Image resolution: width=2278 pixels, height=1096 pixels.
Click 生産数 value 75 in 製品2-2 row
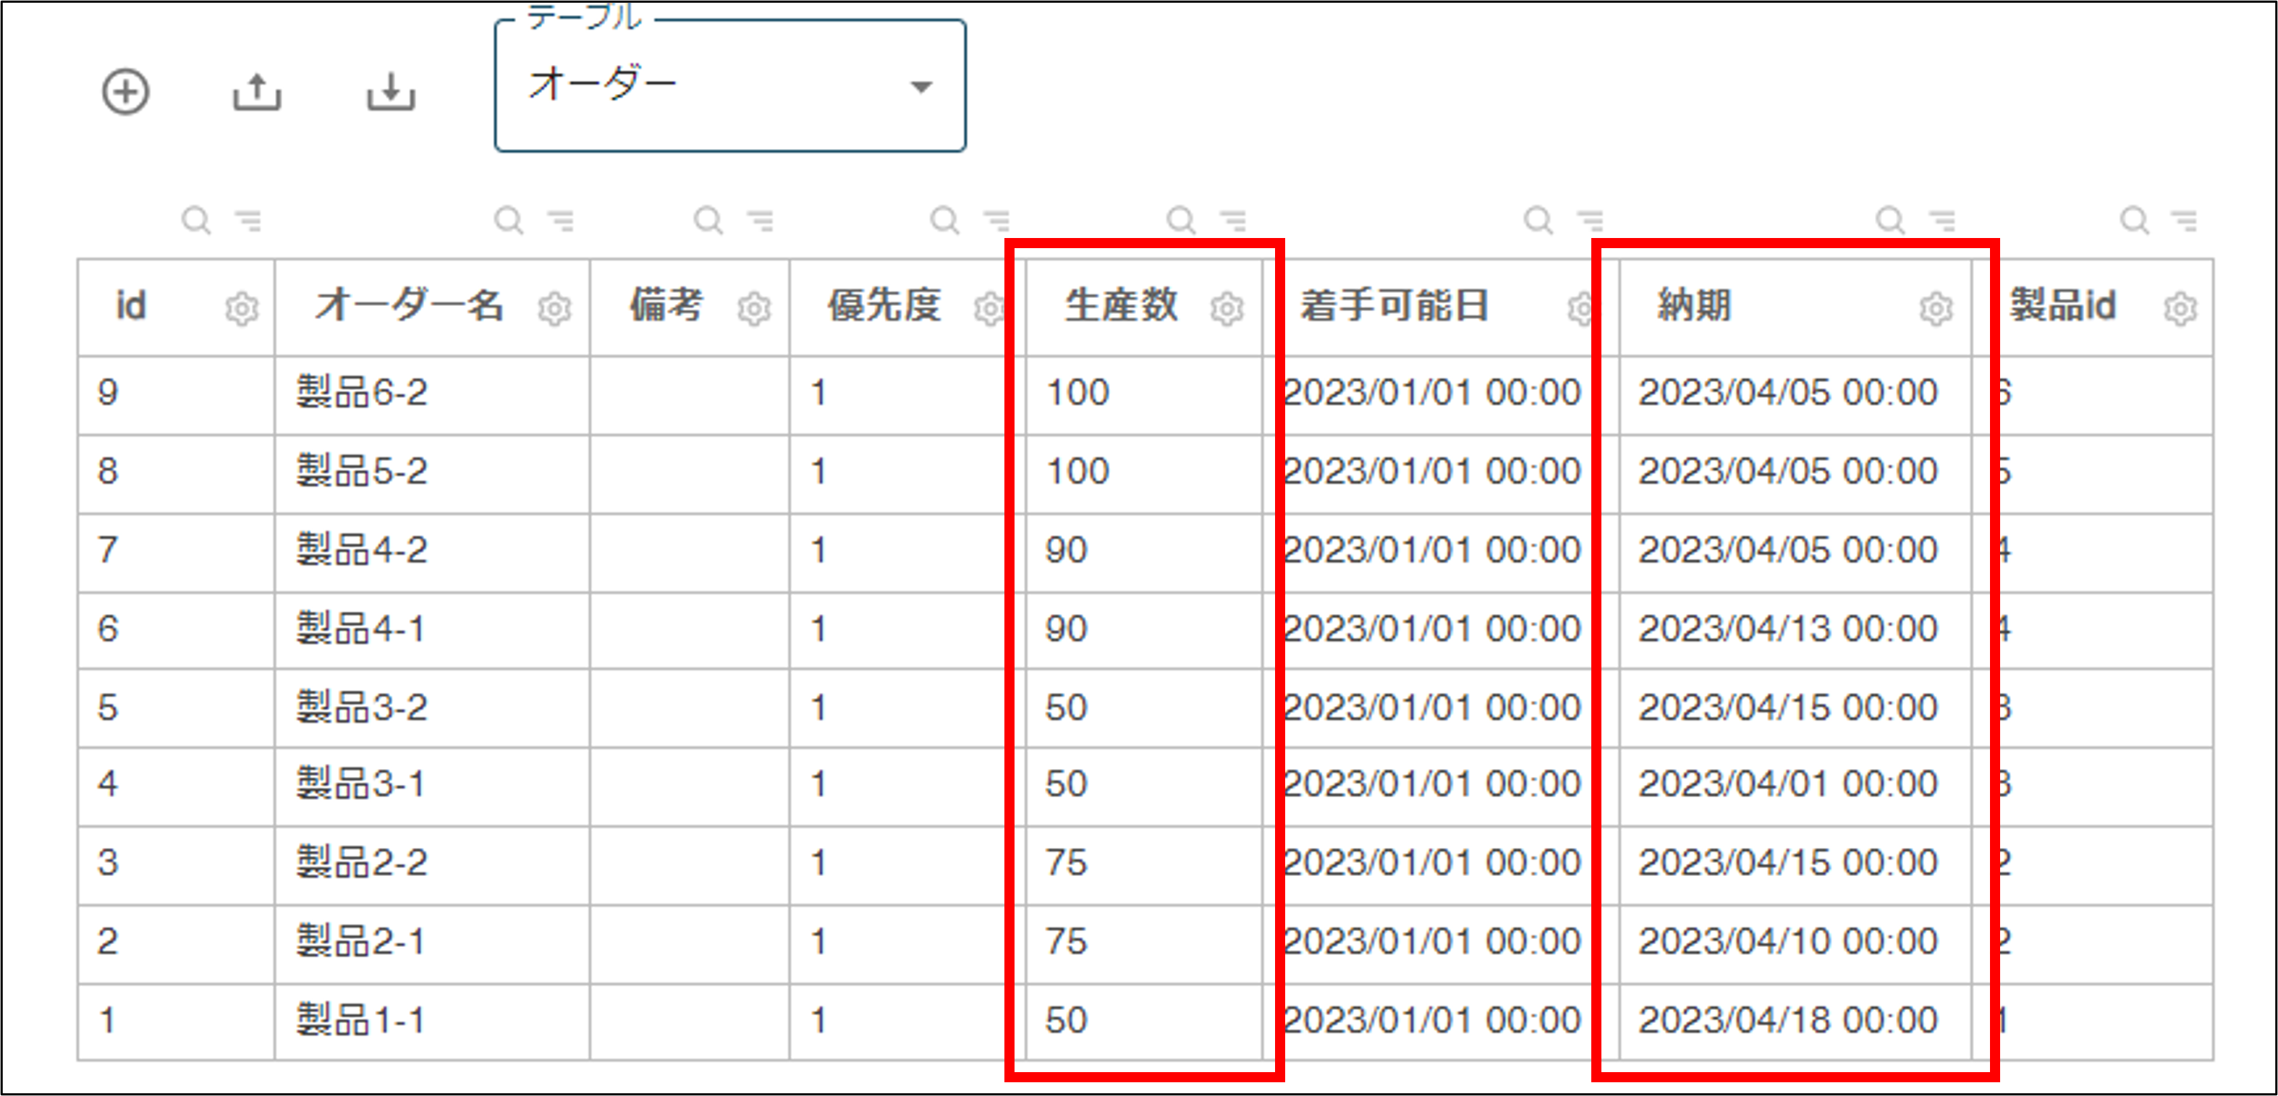pyautogui.click(x=1067, y=862)
